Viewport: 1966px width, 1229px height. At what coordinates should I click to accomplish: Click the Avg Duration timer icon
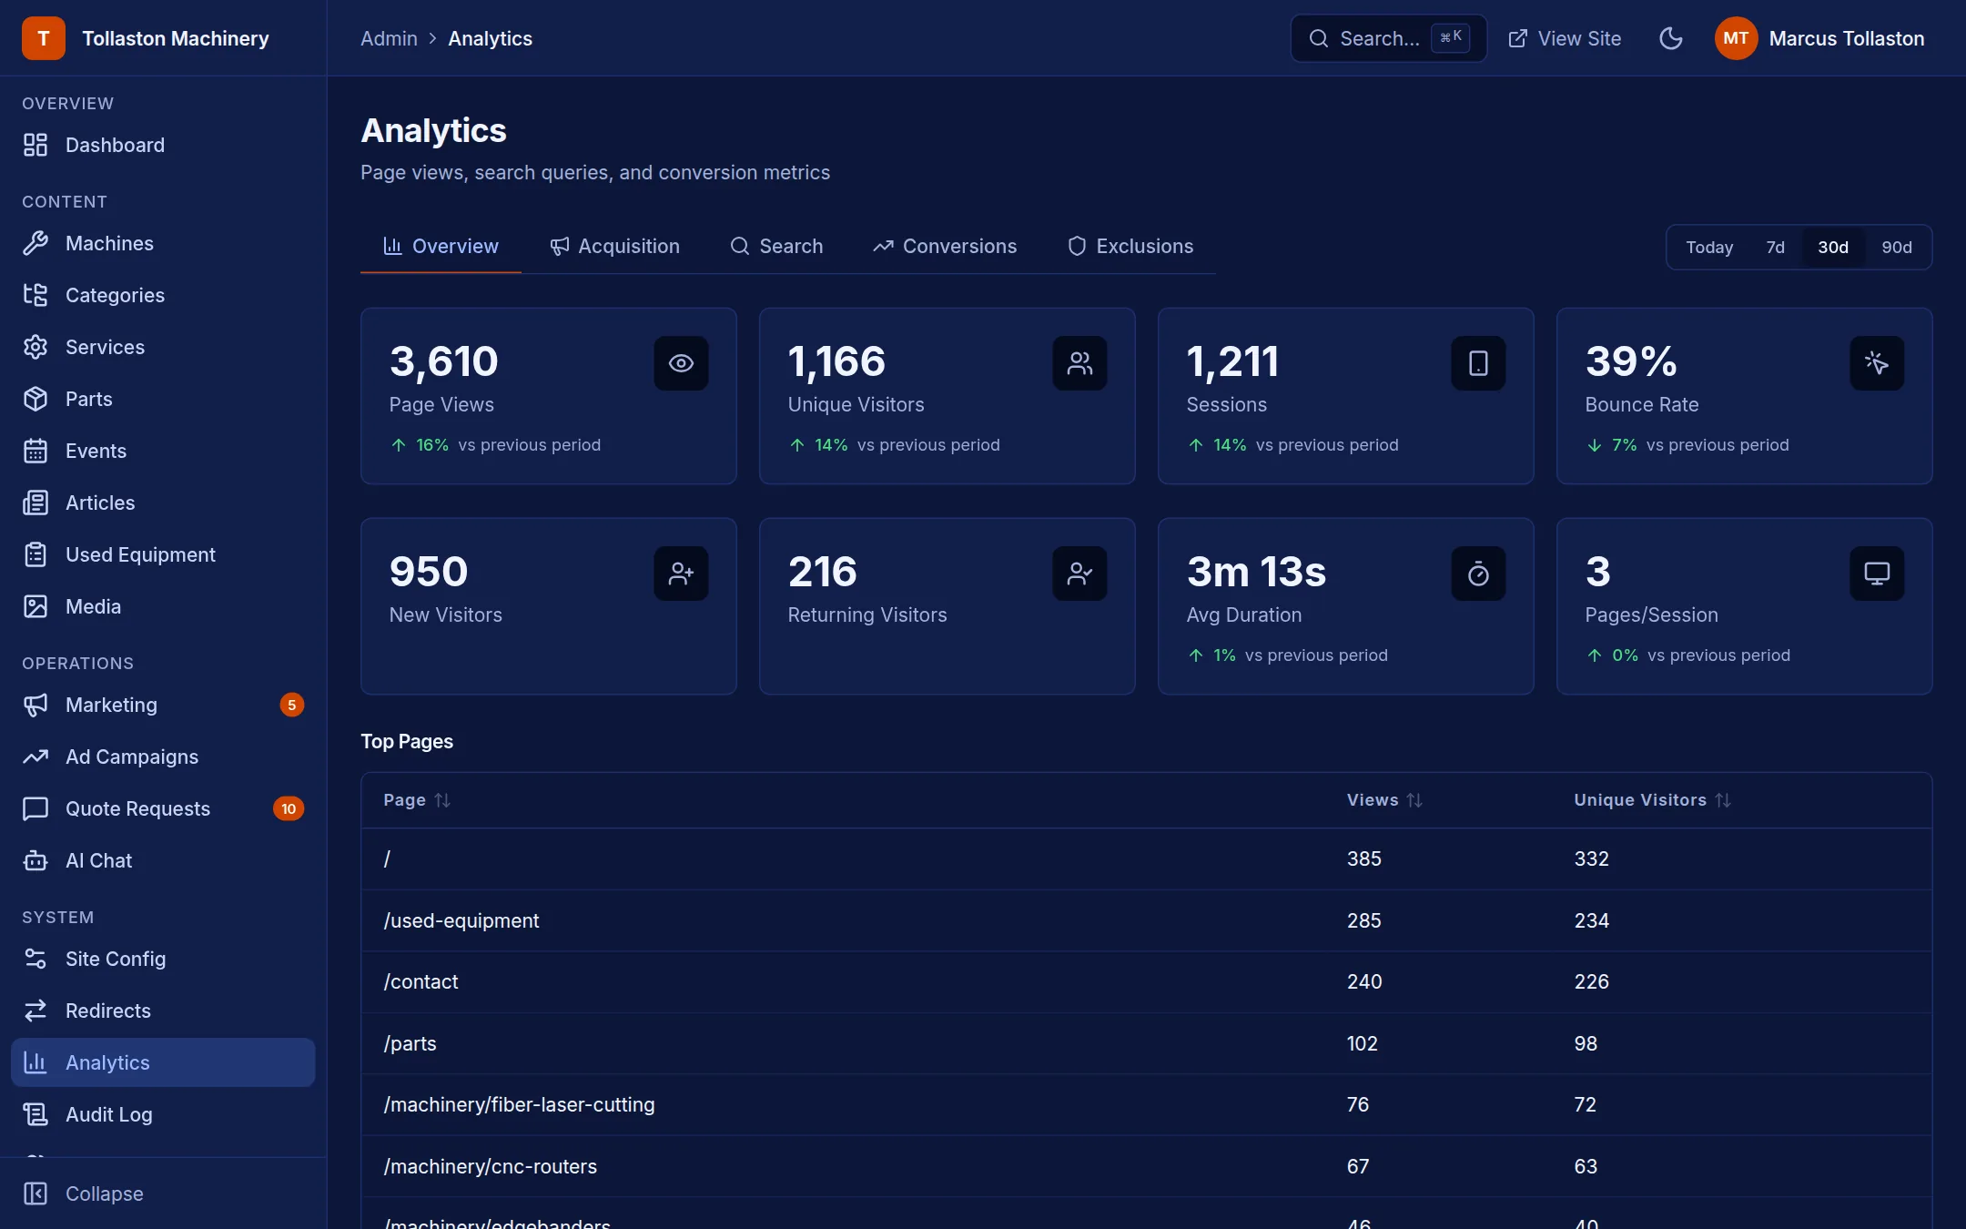1478,574
